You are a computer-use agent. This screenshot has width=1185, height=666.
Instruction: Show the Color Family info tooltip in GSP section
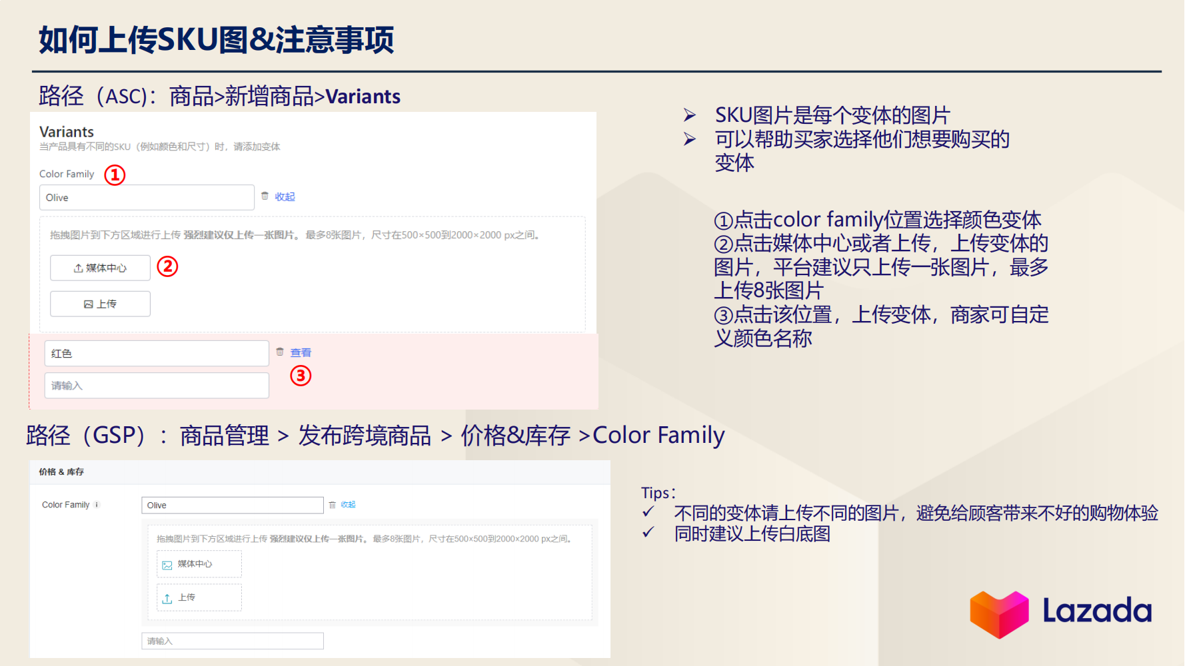tap(97, 505)
